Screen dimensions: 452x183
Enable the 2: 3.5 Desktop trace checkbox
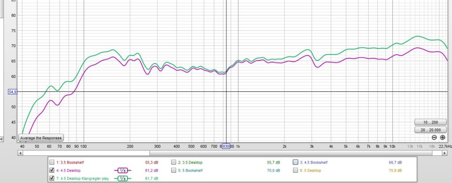coord(173,162)
